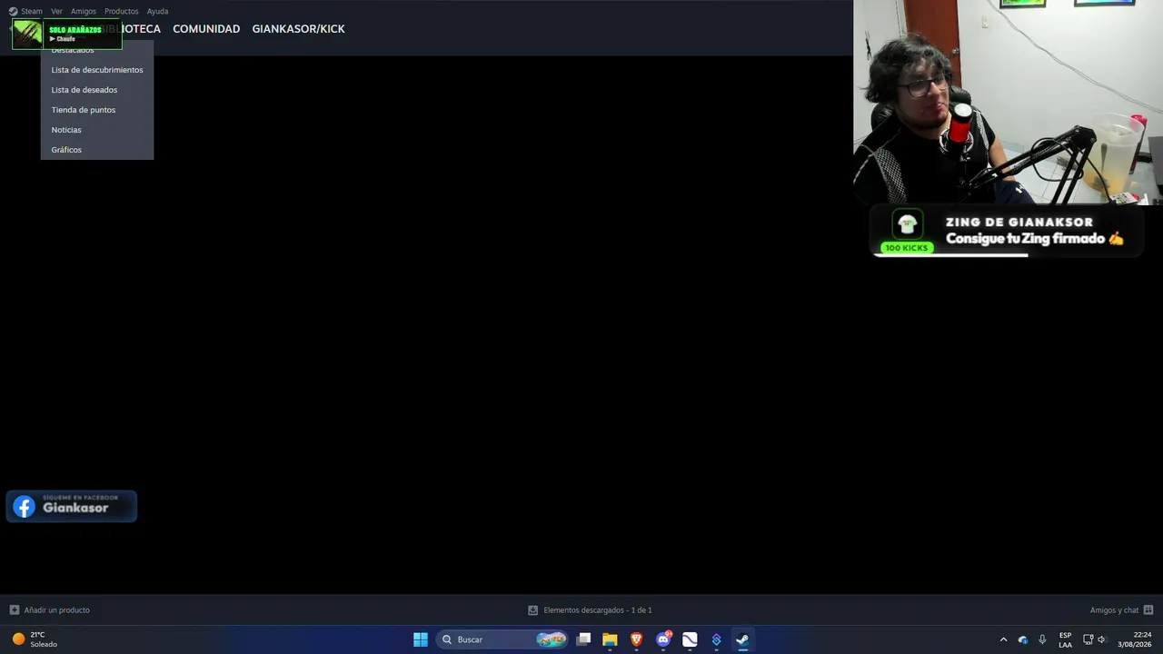Click the volume speaker icon in system tray

1102,639
